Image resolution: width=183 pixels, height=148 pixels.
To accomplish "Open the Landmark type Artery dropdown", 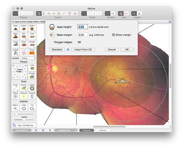I will tap(28, 58).
